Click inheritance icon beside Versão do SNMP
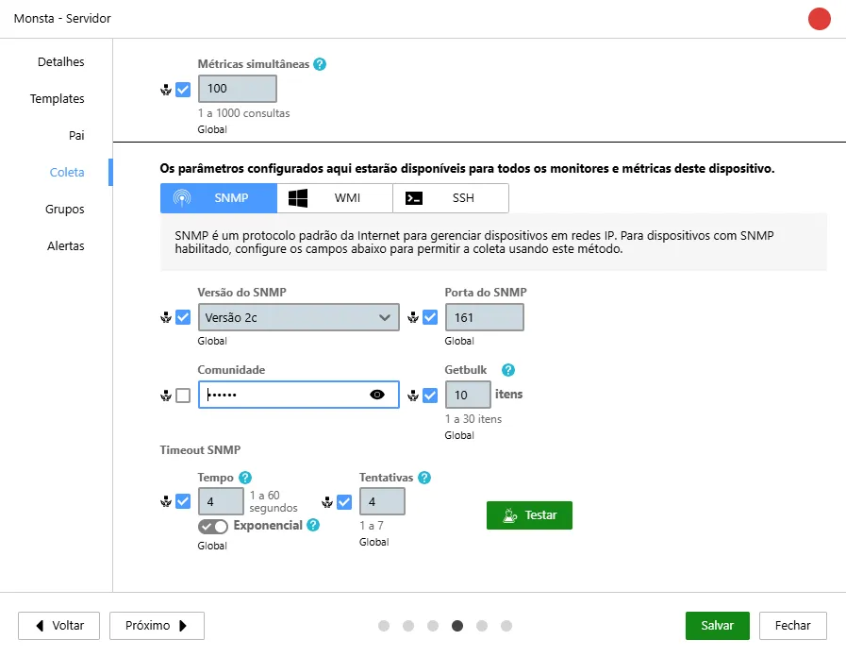The height and width of the screenshot is (657, 846). 166,317
